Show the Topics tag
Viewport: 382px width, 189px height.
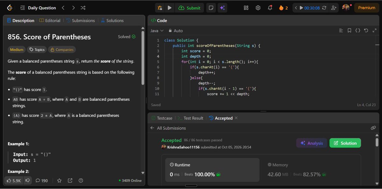coord(37,50)
